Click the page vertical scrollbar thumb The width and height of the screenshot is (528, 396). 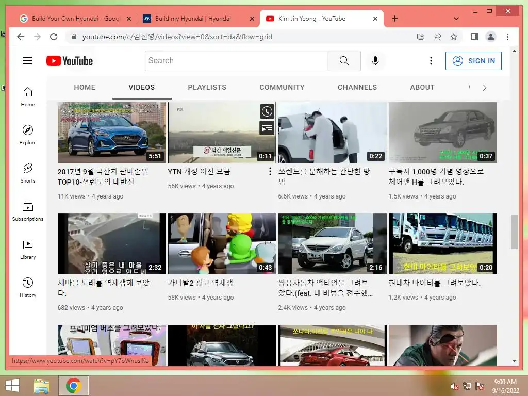(x=514, y=232)
